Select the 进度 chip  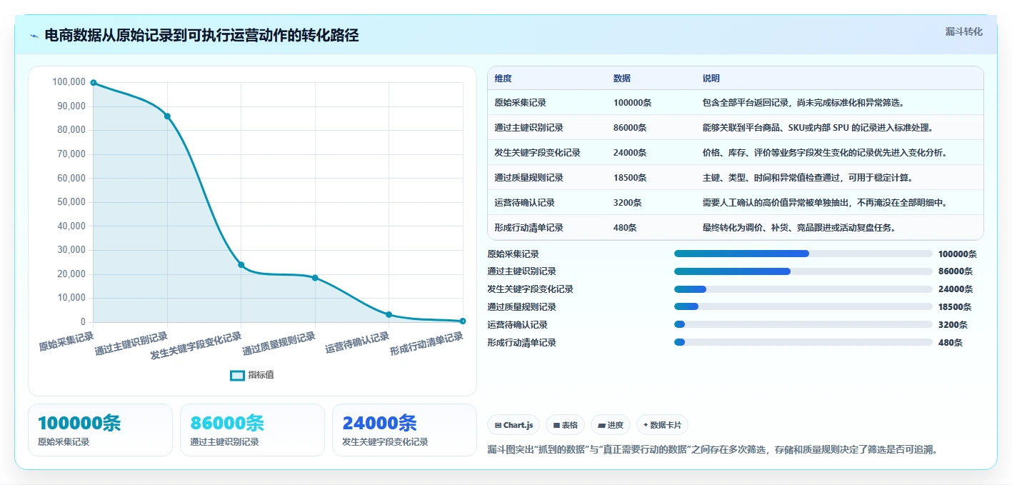point(611,425)
